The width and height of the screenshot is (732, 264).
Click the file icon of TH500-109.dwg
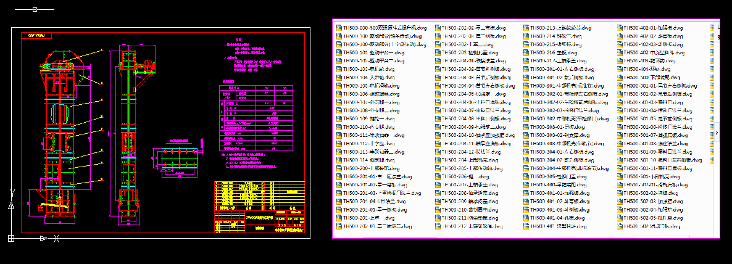click(x=339, y=119)
